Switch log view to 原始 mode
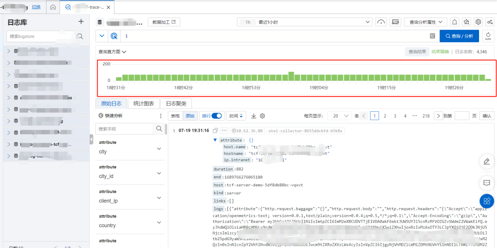Screen dimensions: 497x248 click(190, 116)
